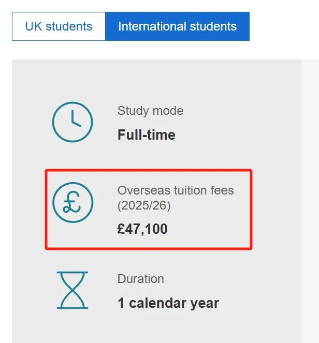Click the lighter panel right of the grey card
Image resolution: width=319 pixels, height=343 pixels.
click(x=310, y=202)
